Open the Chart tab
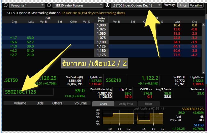The height and width of the screenshot is (133, 207). click(103, 104)
